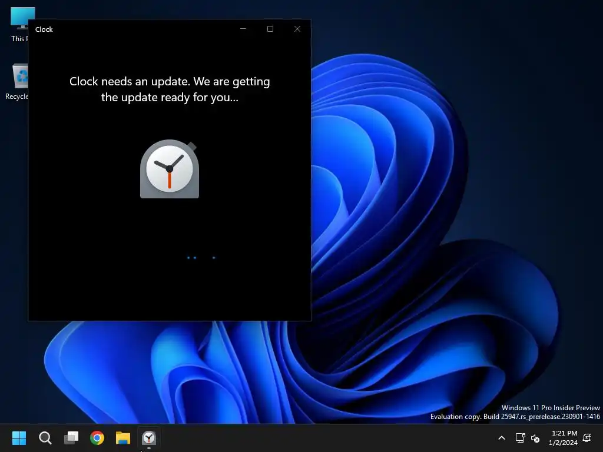This screenshot has height=452, width=603.
Task: Select the Clock app taskbar icon
Action: point(149,438)
